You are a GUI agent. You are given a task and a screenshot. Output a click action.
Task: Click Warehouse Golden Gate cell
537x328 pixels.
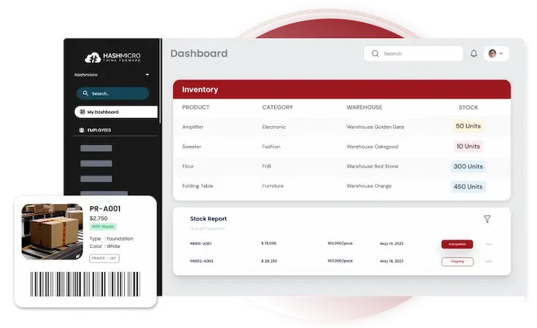click(x=376, y=127)
